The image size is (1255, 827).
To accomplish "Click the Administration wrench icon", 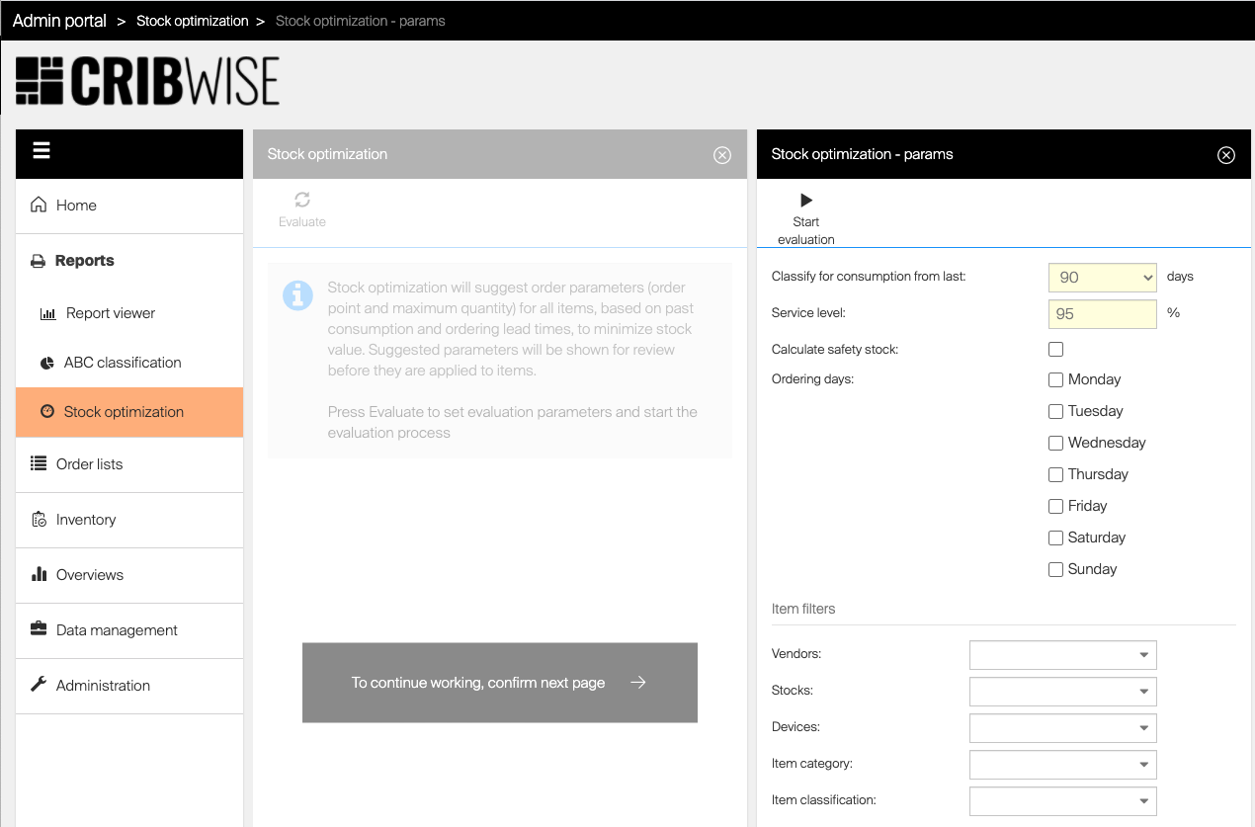I will click(x=39, y=685).
